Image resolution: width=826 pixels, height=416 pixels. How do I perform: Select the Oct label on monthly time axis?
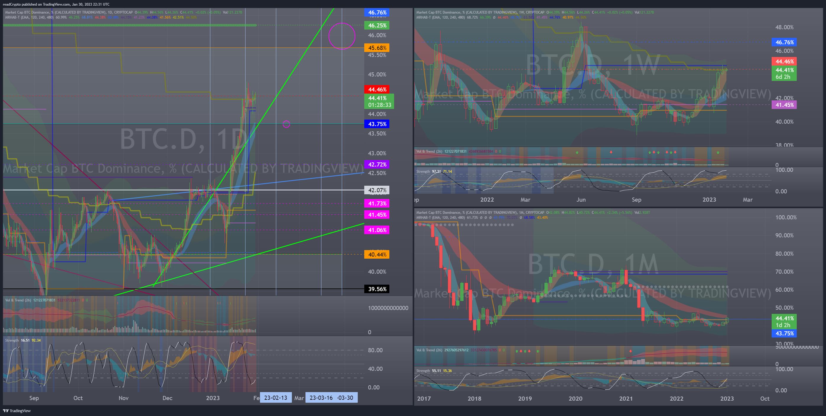765,399
